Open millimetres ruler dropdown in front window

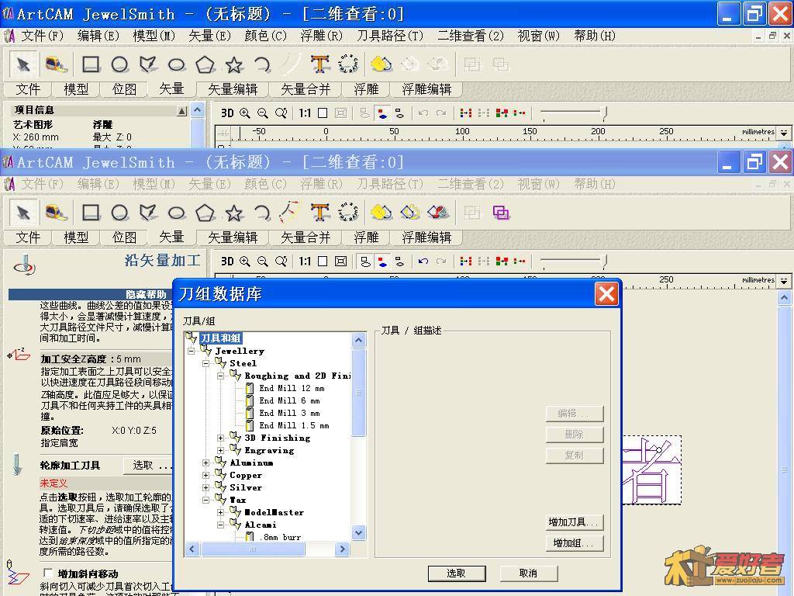(x=784, y=280)
